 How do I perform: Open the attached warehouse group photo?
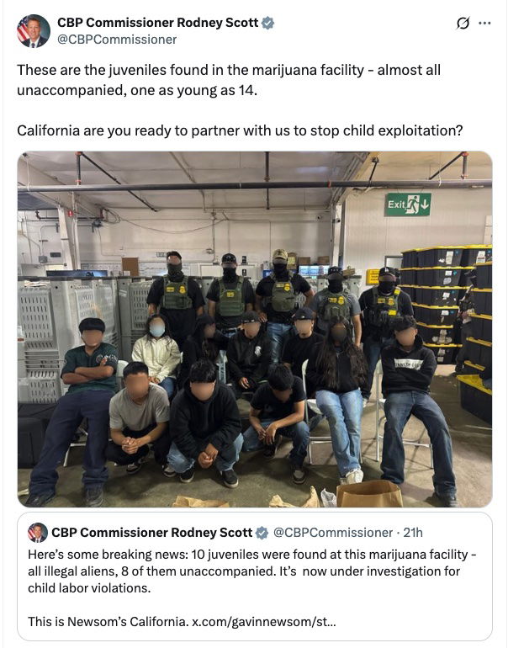[x=254, y=329]
